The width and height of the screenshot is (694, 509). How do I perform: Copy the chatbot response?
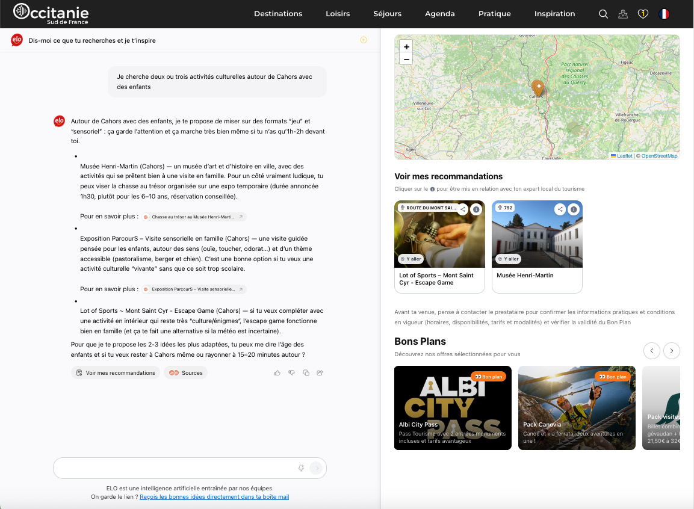click(x=306, y=373)
